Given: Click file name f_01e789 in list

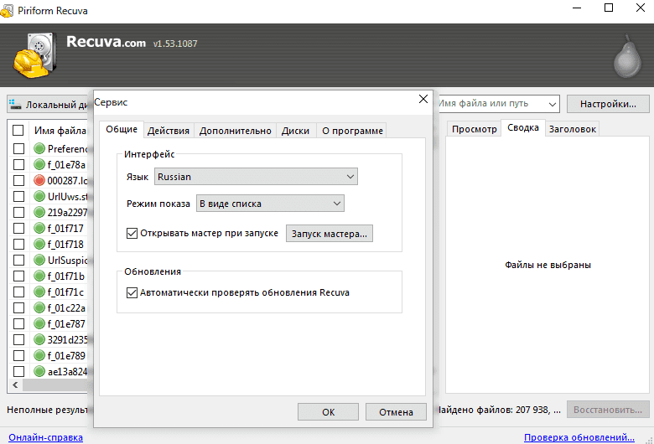Looking at the screenshot, I should tap(66, 355).
